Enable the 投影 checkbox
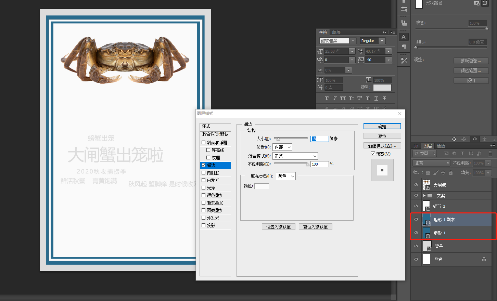497x301 pixels. tap(204, 225)
